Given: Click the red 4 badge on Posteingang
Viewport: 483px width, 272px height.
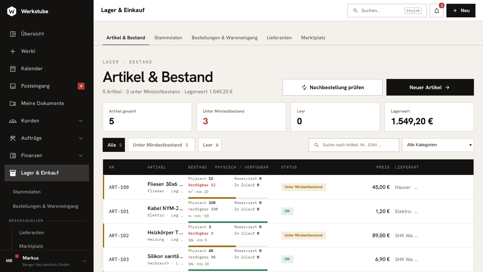Looking at the screenshot, I should coord(81,86).
